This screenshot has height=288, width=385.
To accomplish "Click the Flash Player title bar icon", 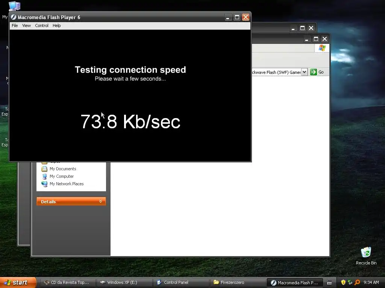I will click(x=14, y=17).
